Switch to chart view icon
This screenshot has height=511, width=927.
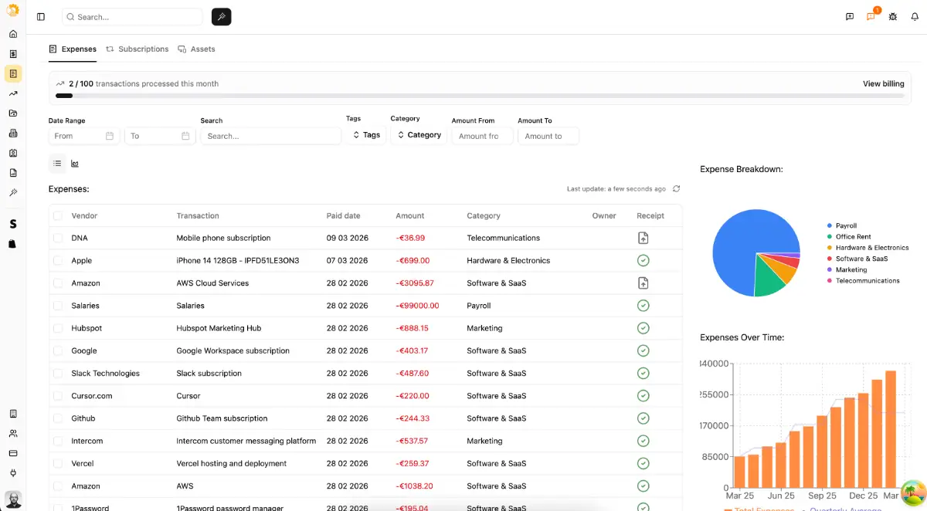tap(75, 164)
